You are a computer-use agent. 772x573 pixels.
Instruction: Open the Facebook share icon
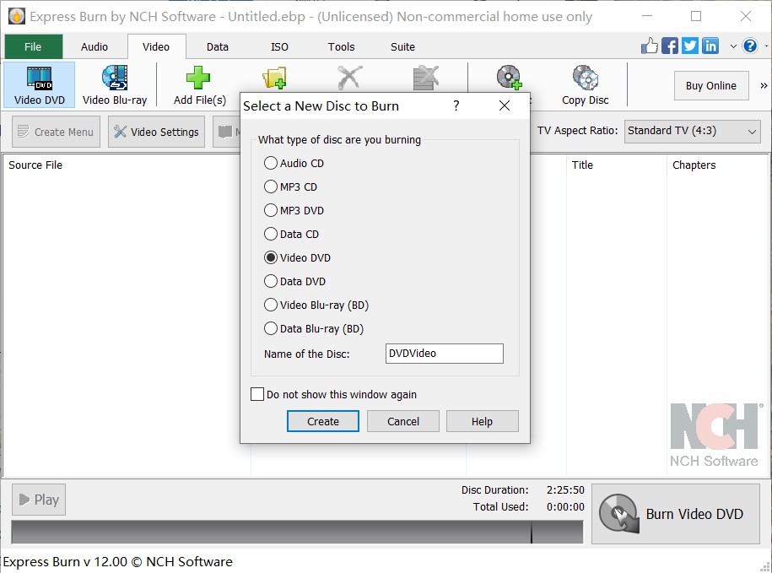tap(669, 46)
